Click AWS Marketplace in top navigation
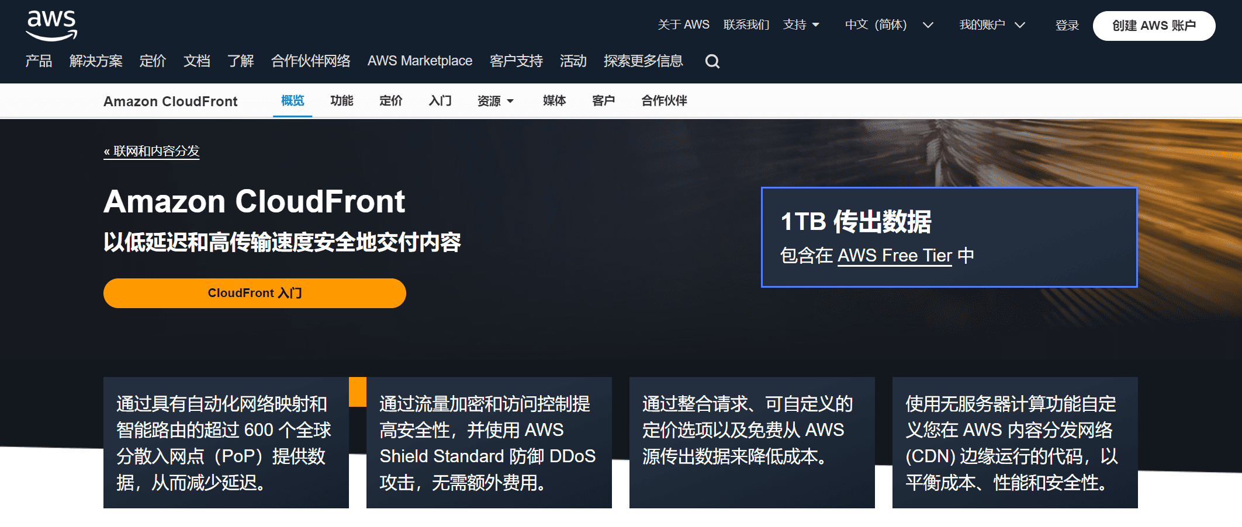This screenshot has width=1242, height=527. point(420,61)
